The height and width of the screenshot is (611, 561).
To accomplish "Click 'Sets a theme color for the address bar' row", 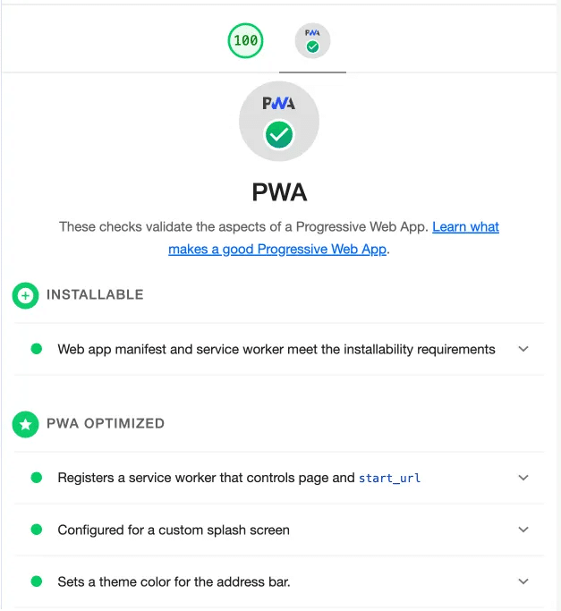I will tap(174, 581).
